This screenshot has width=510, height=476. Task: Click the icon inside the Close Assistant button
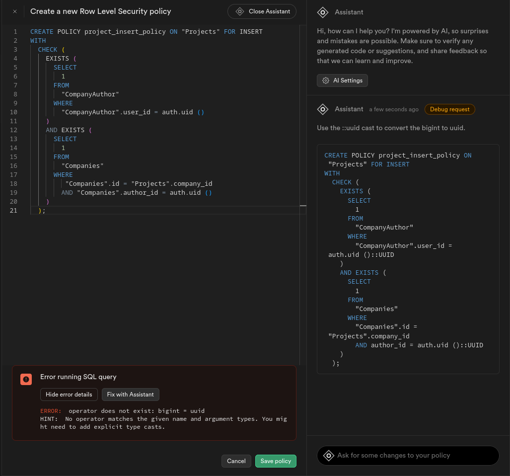pos(240,11)
